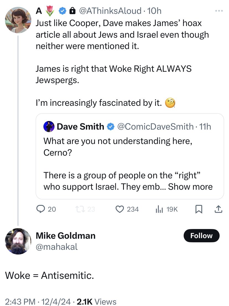Viewport: 229px width, 306px height.
Task: Open @AThinksAloud profile handle
Action: tap(110, 11)
